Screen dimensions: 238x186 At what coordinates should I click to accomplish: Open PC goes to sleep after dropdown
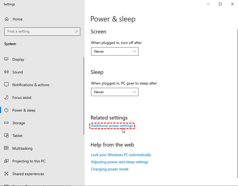click(115, 92)
